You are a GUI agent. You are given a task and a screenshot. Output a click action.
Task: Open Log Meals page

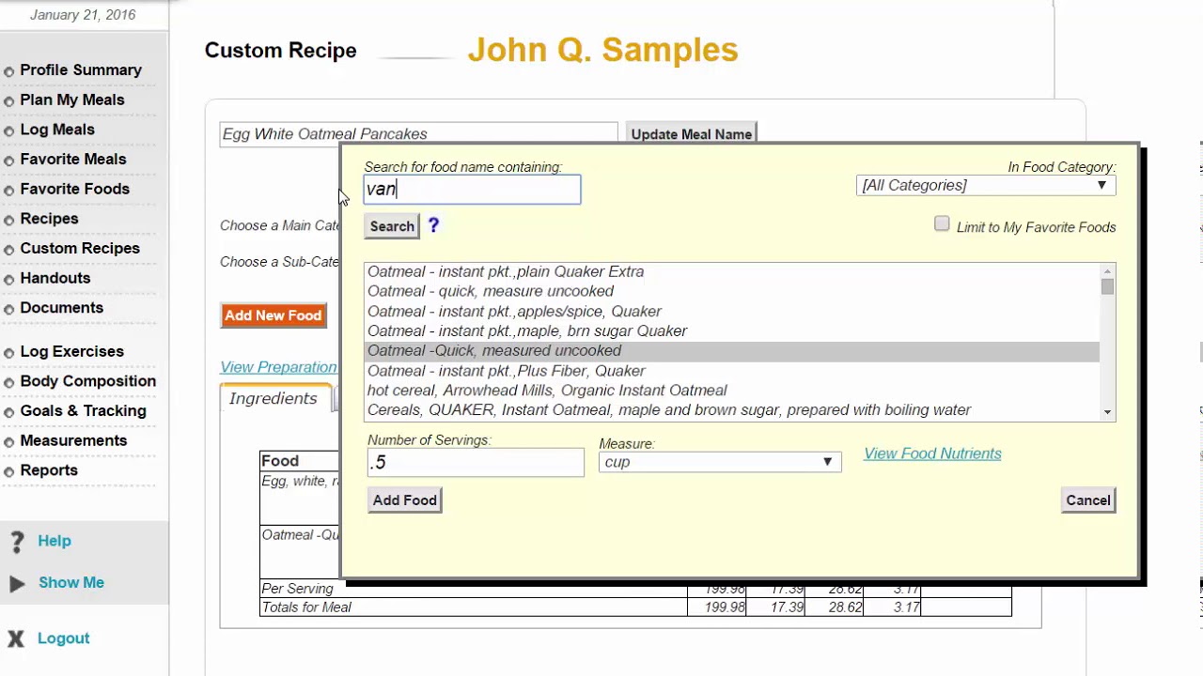tap(57, 130)
